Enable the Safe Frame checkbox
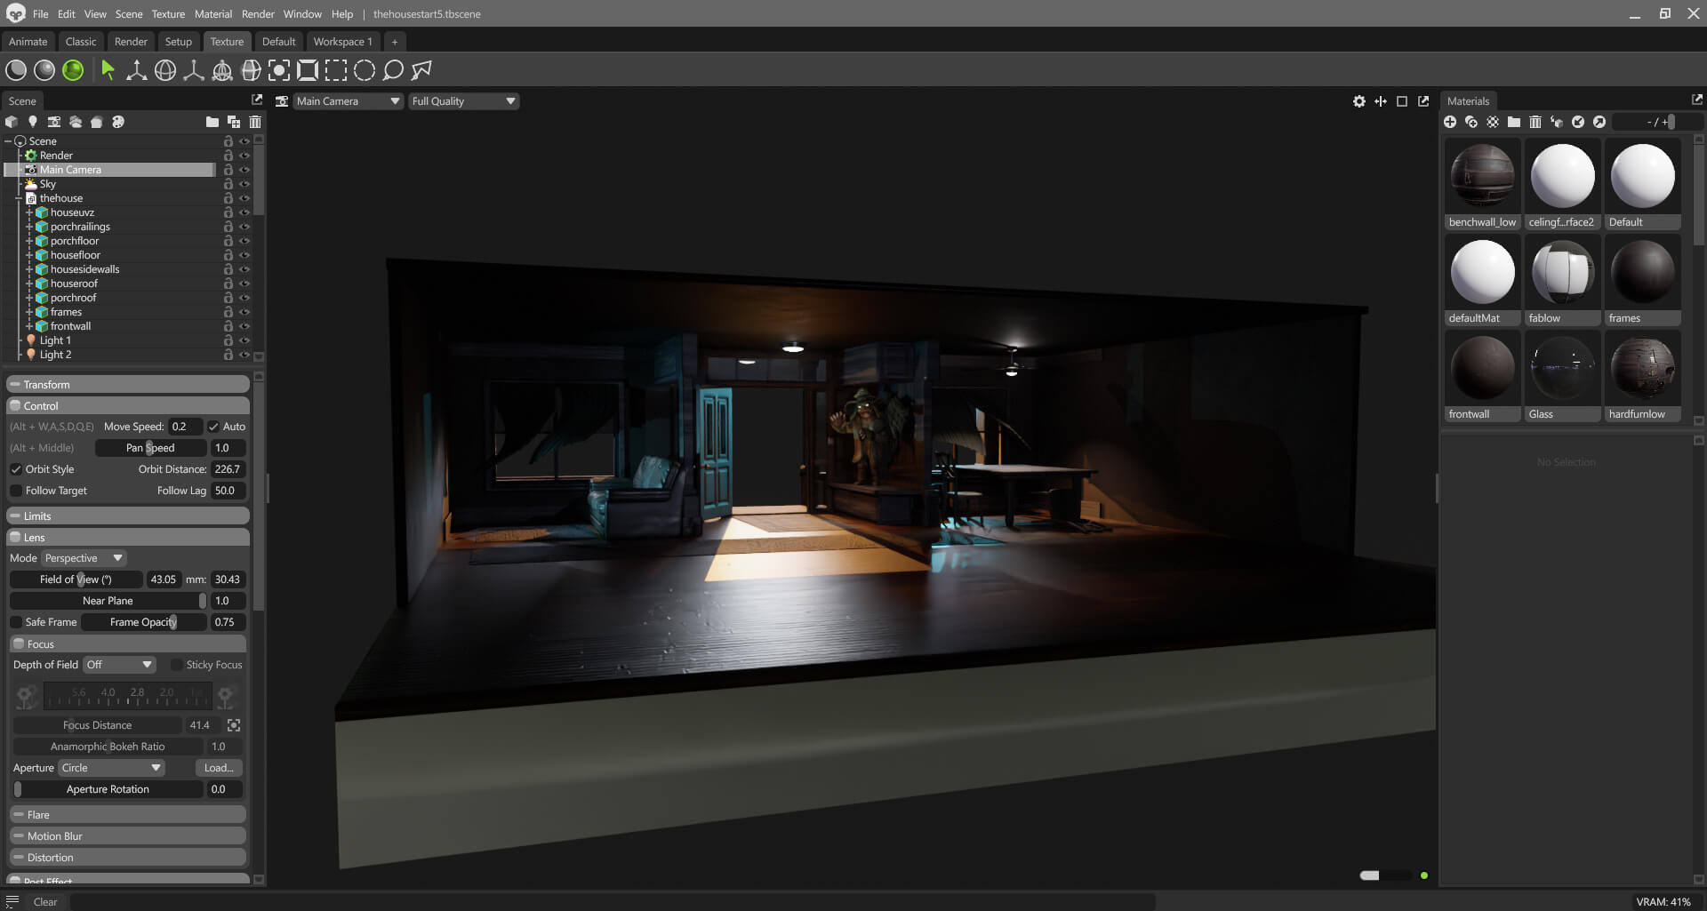This screenshot has width=1707, height=911. (x=16, y=622)
